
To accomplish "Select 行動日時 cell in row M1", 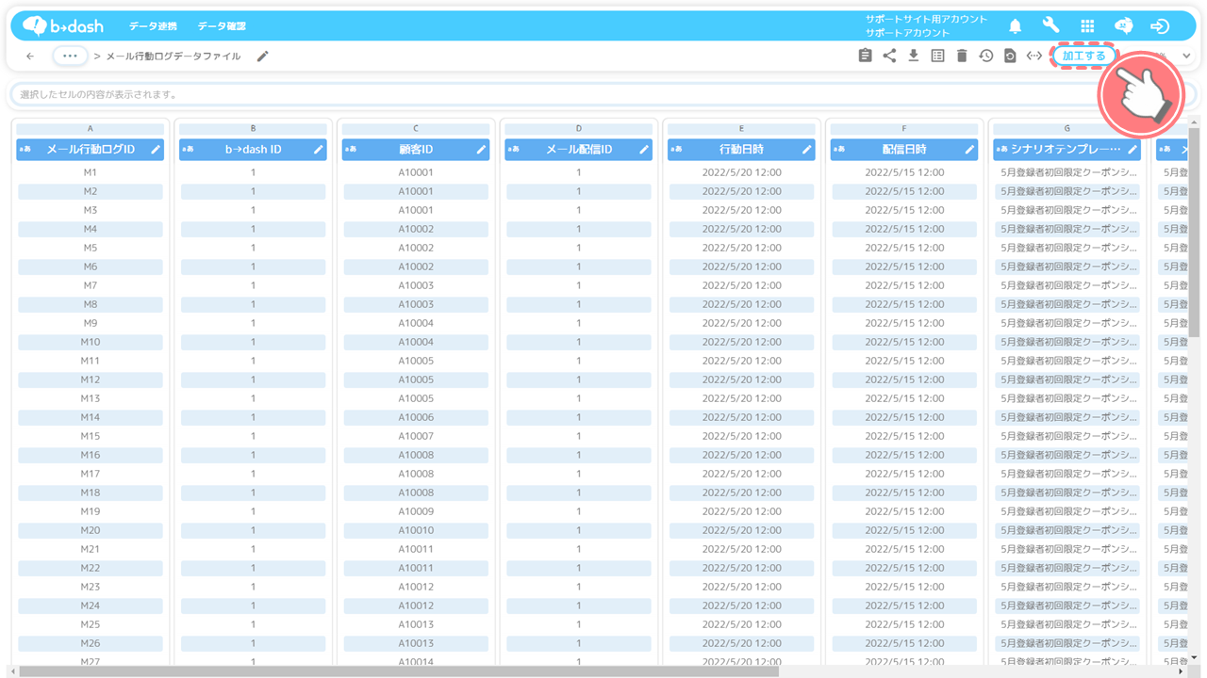I will [x=741, y=172].
